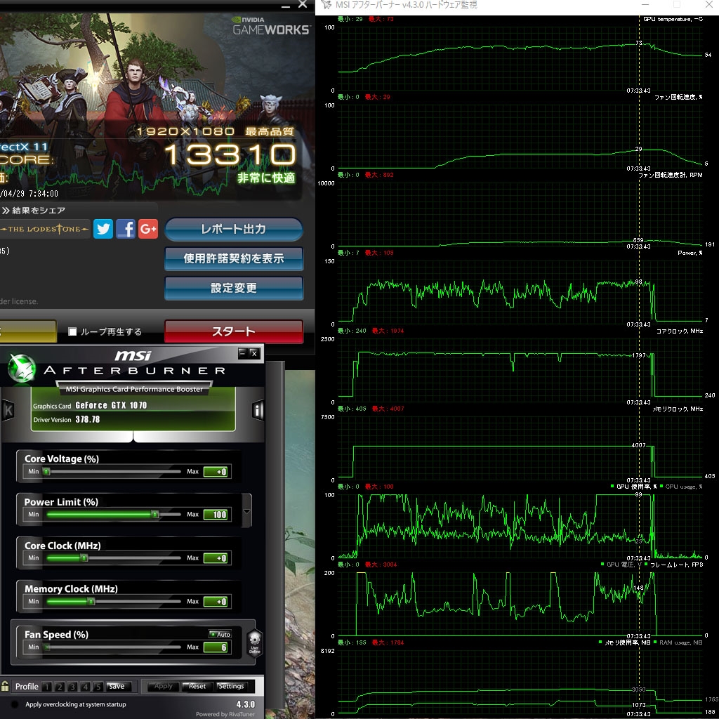Apply the Afterburner settings
This screenshot has height=719, width=719.
click(x=163, y=687)
